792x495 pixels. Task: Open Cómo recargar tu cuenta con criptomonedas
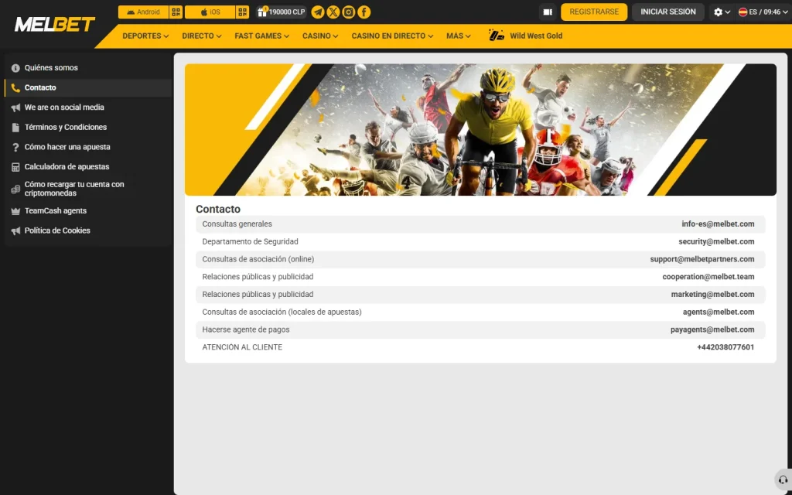point(88,189)
